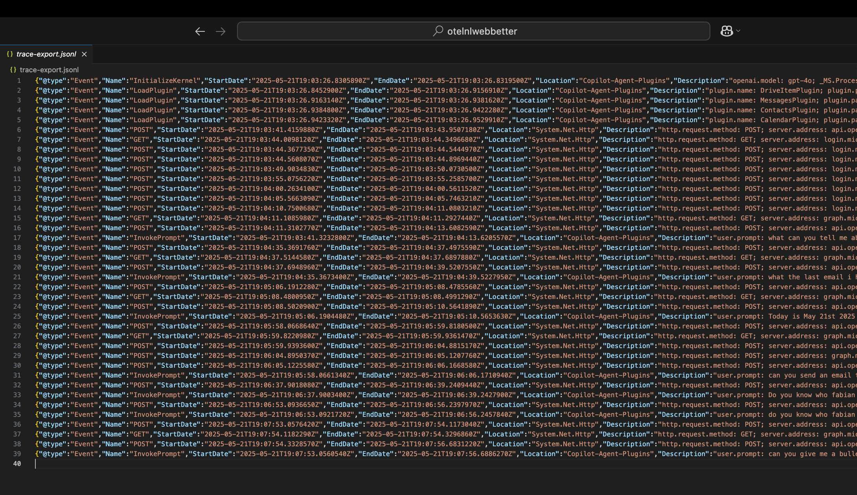Click the JSON braces icon in breadcrumb
The image size is (857, 495).
point(13,70)
